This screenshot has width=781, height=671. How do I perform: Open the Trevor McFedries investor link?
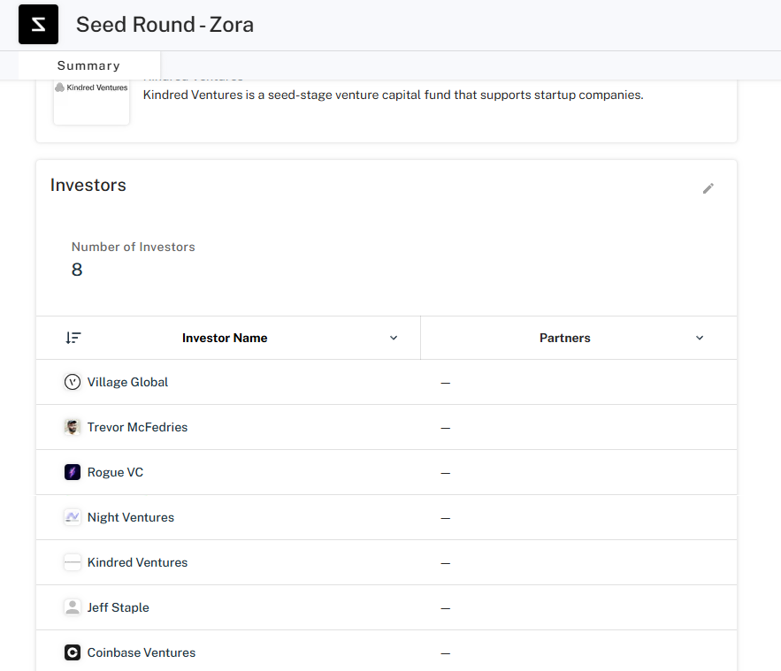[137, 427]
